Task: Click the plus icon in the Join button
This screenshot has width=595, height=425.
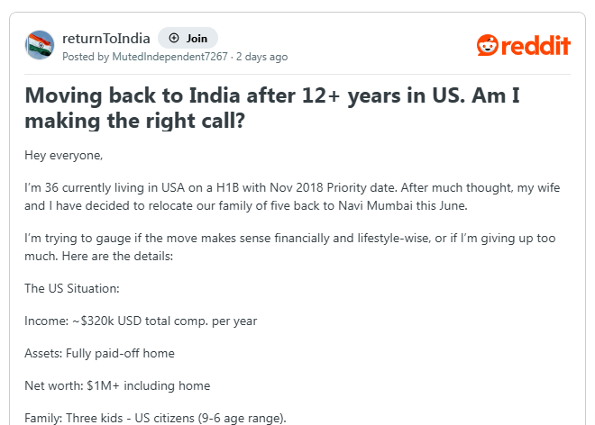Action: point(173,39)
